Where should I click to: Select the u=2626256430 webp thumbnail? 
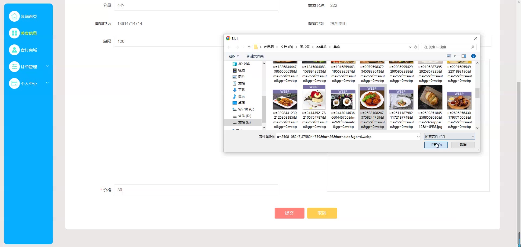click(459, 101)
